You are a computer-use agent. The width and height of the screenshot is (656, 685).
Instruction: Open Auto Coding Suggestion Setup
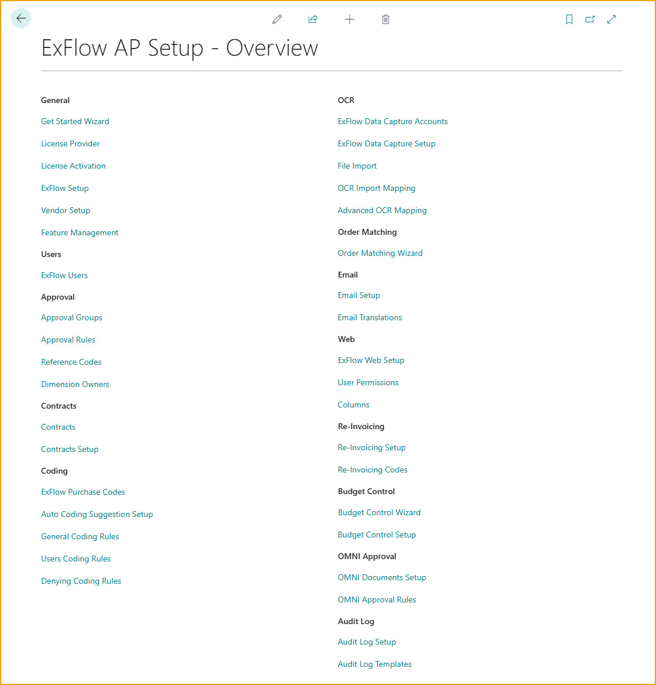click(x=97, y=515)
